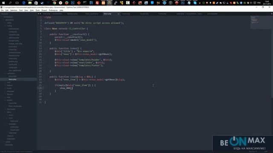Open the Preferences menu
The width and height of the screenshot is (273, 153).
coord(53,10)
